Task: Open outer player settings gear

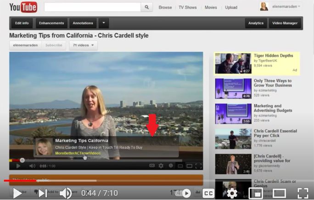Action: coord(232,193)
